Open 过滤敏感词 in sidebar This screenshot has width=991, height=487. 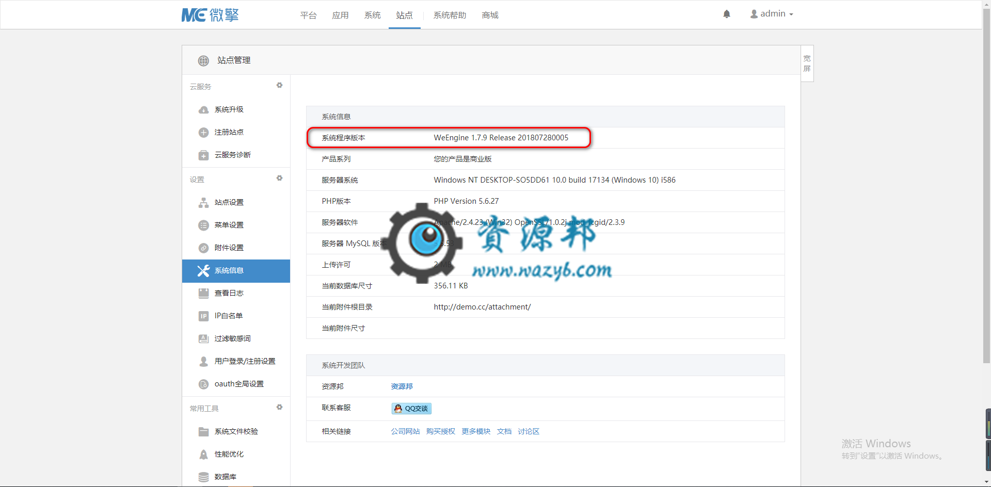tap(232, 338)
